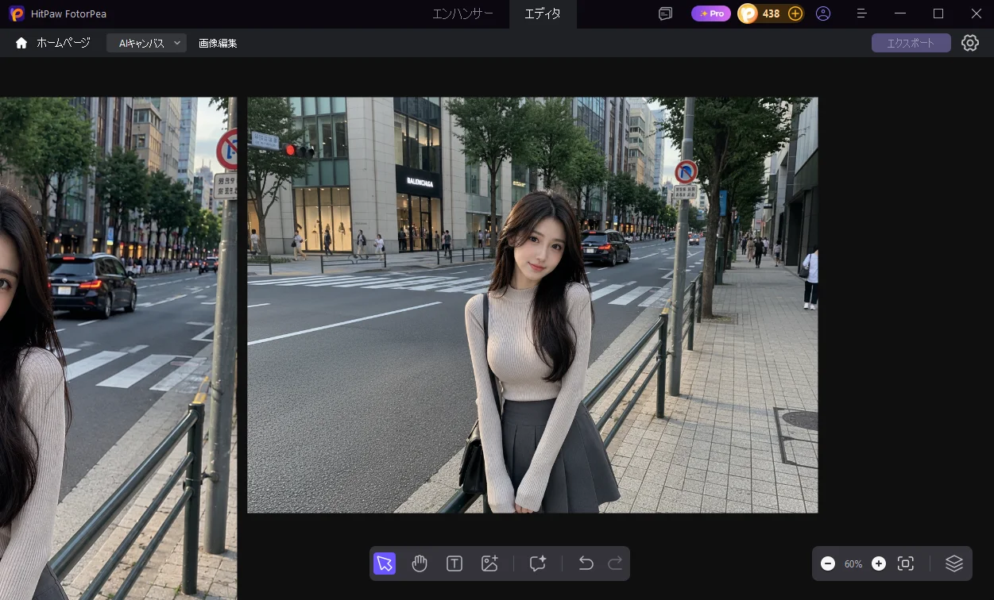This screenshot has height=600, width=994.
Task: Maximize the application window
Action: 938,13
